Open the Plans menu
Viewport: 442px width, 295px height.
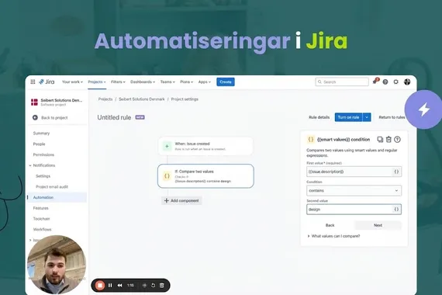186,82
